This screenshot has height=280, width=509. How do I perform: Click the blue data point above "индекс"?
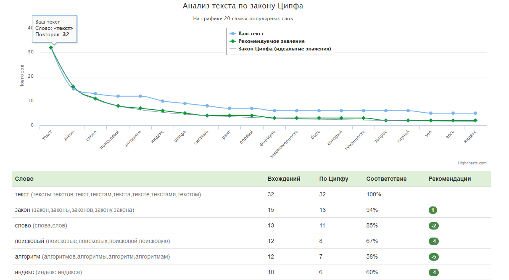click(x=163, y=101)
